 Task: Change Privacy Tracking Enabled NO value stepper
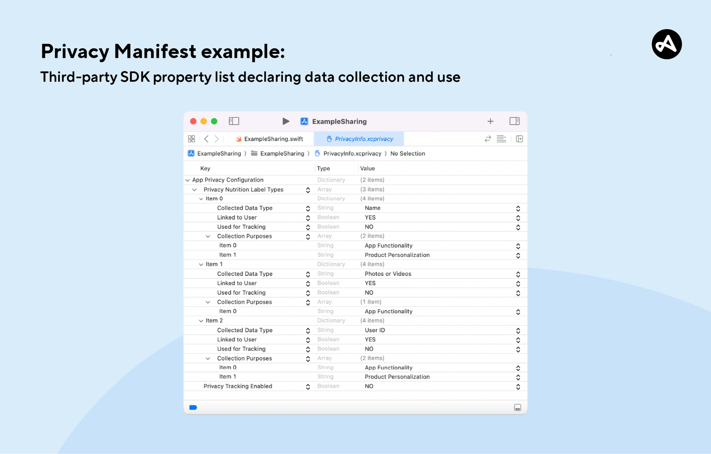click(x=518, y=386)
